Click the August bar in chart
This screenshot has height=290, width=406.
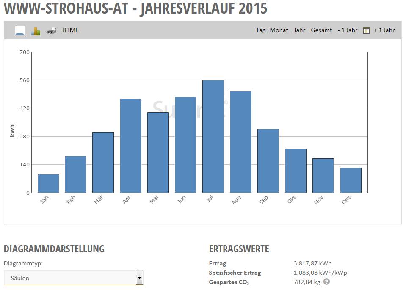tap(240, 142)
